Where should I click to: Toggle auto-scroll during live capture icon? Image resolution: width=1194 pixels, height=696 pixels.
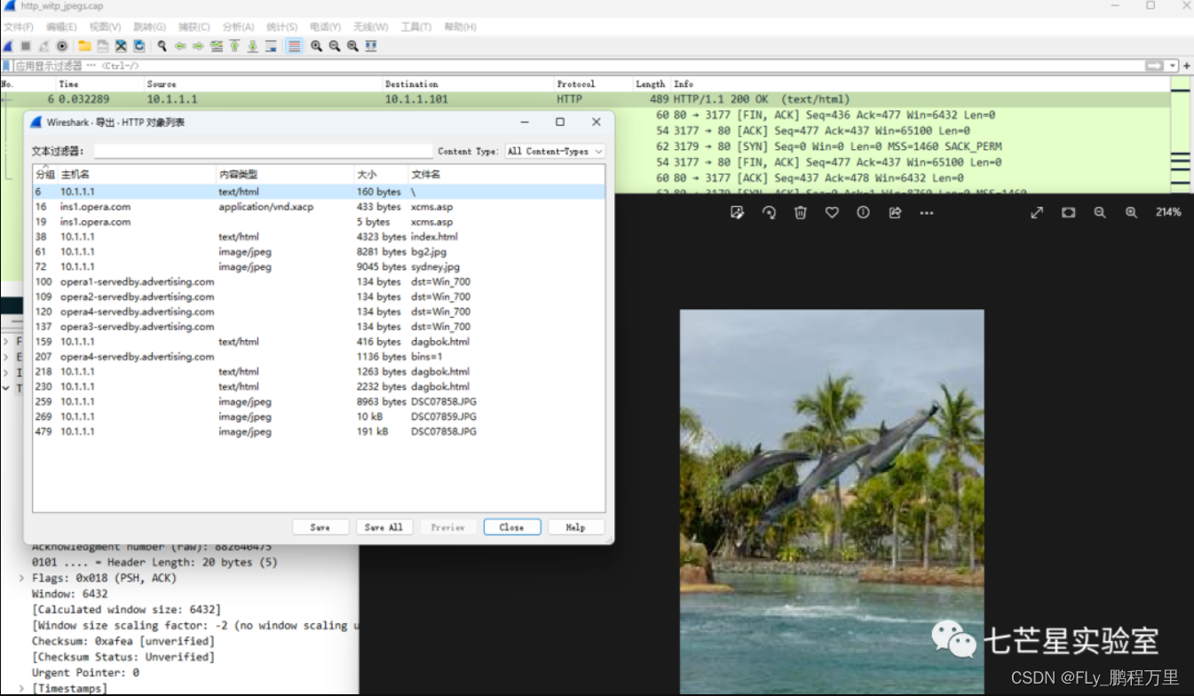tap(271, 46)
